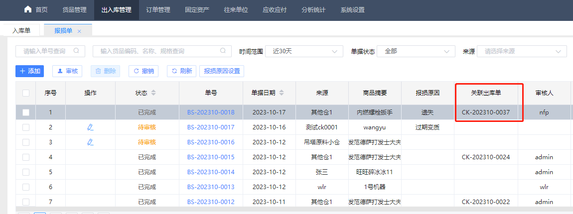Open 订单管理 menu
The height and width of the screenshot is (214, 573).
pos(158,10)
